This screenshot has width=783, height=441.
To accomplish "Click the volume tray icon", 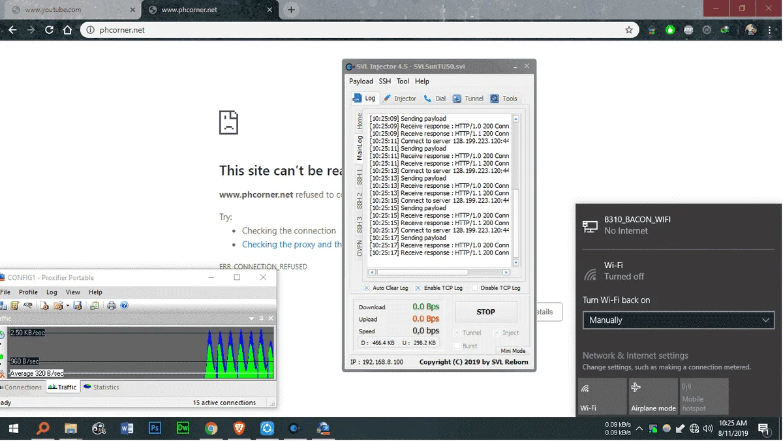I will click(707, 429).
